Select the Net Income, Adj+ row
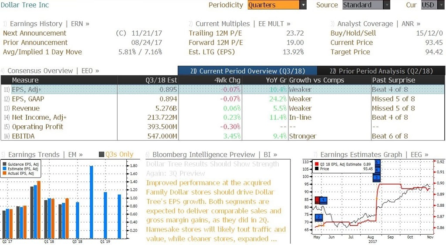Viewport: 446px width, 245px height. [x=223, y=117]
